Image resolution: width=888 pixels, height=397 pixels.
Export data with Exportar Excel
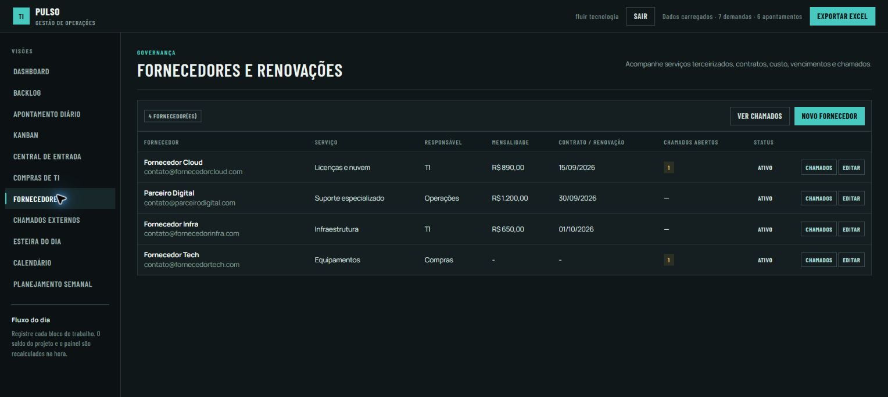pyautogui.click(x=842, y=16)
